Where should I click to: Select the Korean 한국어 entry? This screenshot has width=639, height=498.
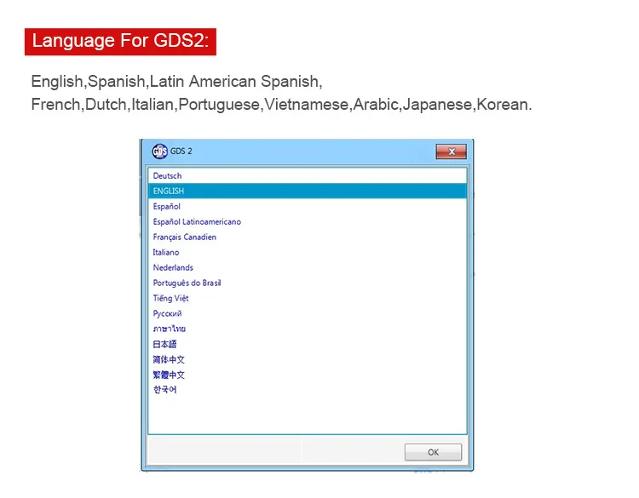pyautogui.click(x=308, y=390)
